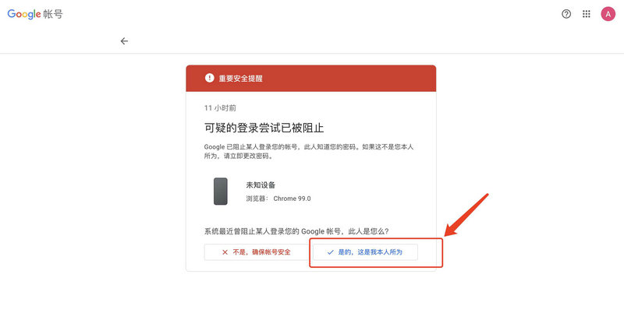Click the 重要安全提醒 banner title

240,78
